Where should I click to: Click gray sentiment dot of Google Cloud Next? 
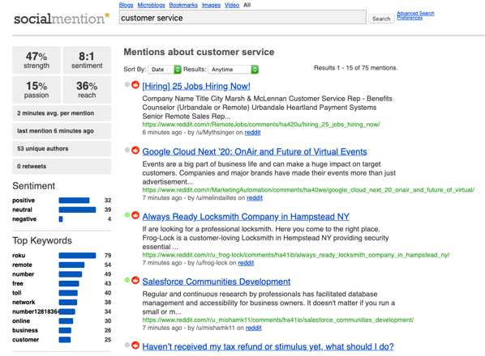(127, 150)
